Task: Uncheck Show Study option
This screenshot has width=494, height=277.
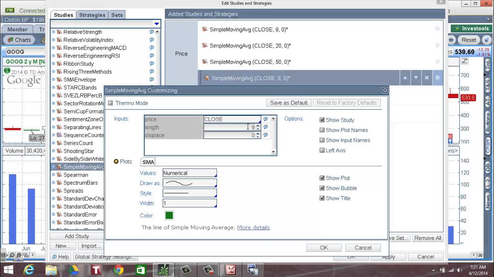Action: (322, 120)
